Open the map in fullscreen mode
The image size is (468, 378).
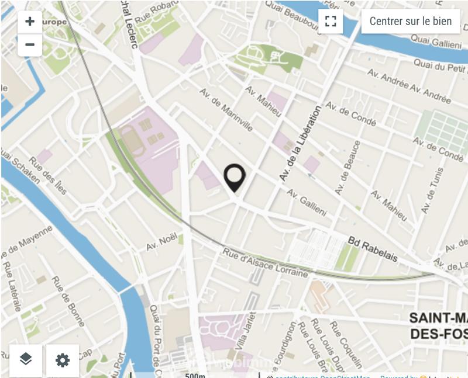331,21
